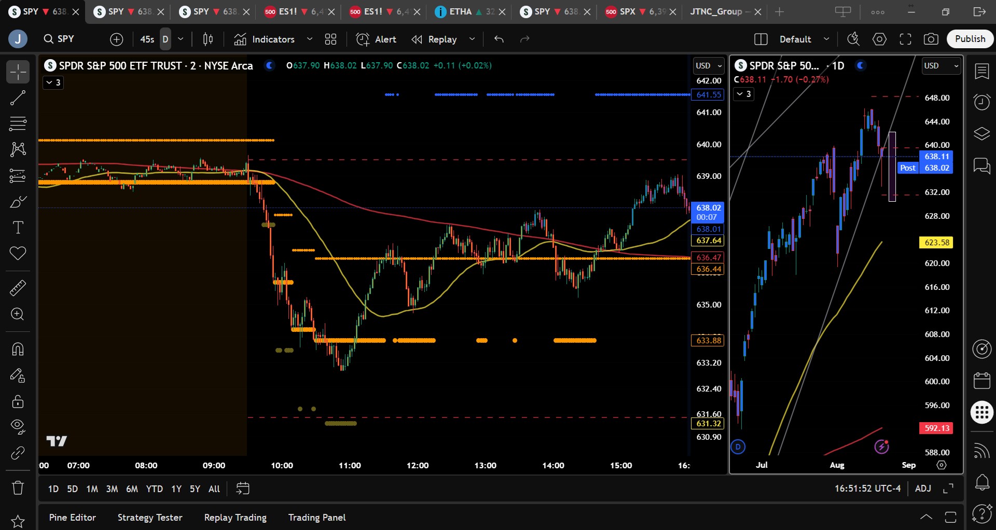Image resolution: width=996 pixels, height=530 pixels.
Task: Redo the last chart action
Action: click(525, 39)
